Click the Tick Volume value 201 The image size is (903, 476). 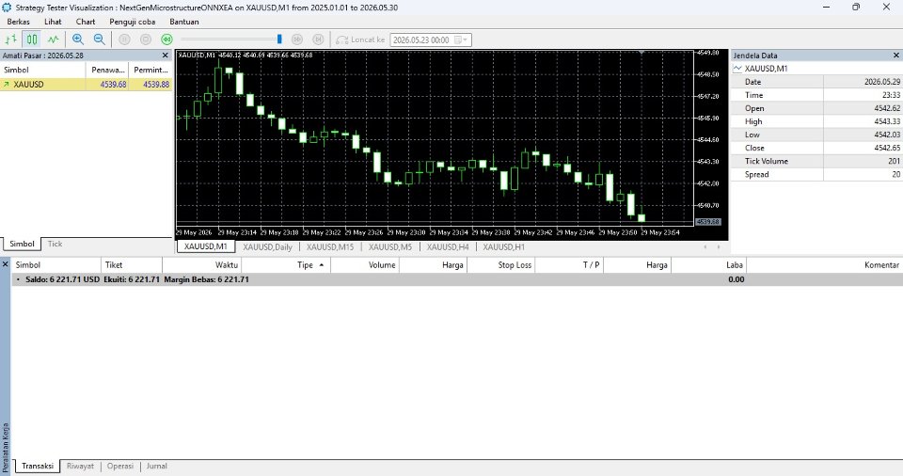(x=894, y=162)
